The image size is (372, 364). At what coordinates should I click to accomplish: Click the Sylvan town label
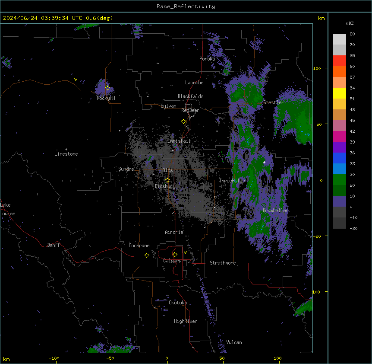168,106
